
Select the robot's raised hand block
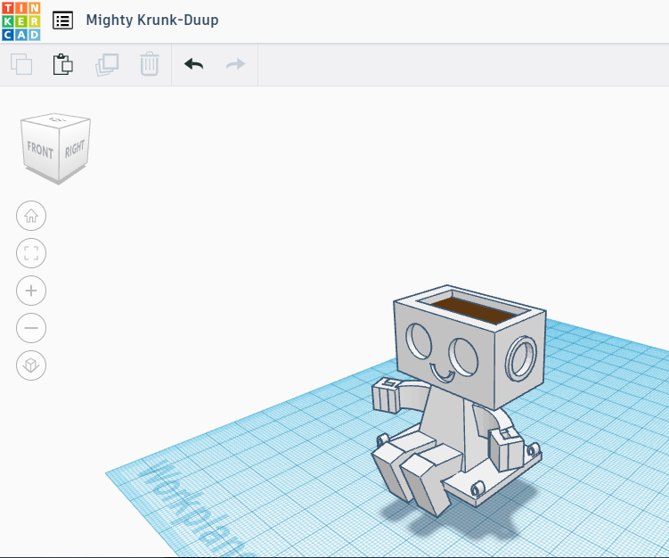(x=385, y=396)
